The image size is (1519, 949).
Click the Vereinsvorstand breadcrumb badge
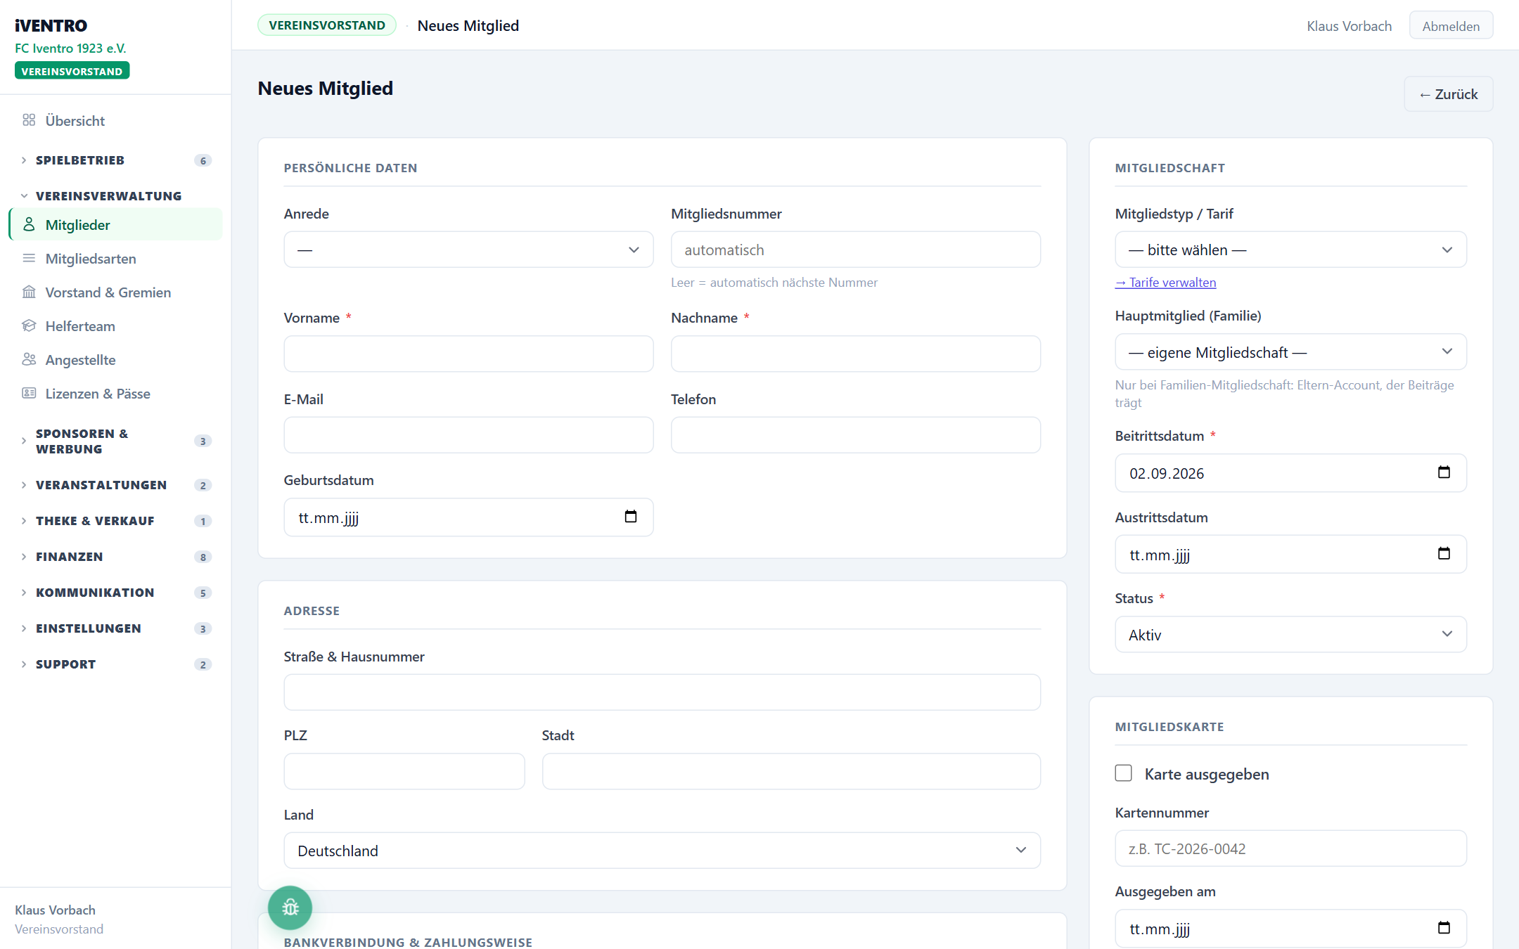(327, 25)
